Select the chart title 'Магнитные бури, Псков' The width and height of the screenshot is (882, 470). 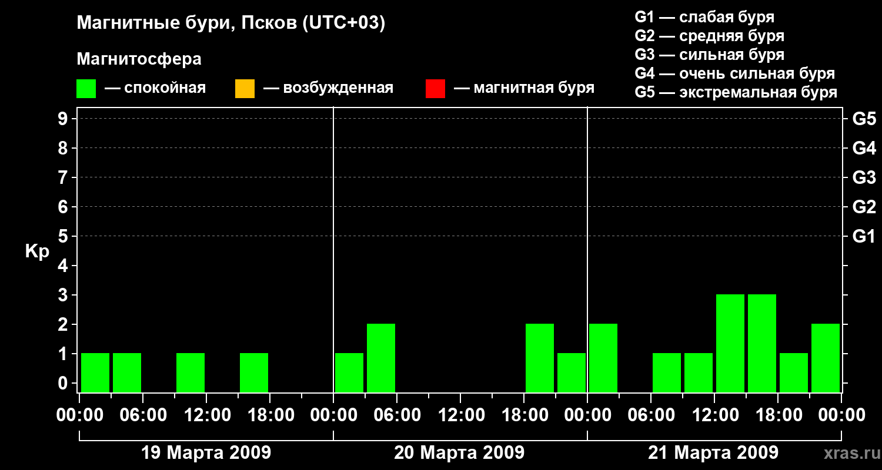(x=230, y=23)
